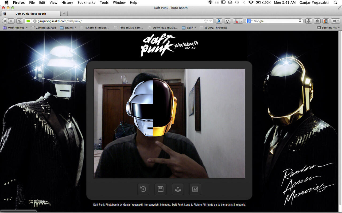
Task: Open the Getting Started bookmark
Action: pyautogui.click(x=44, y=27)
